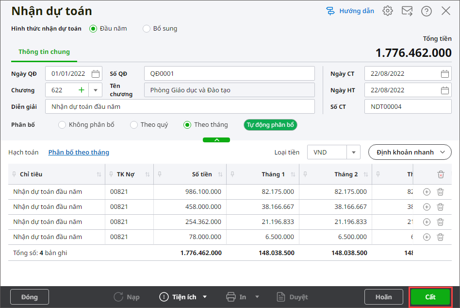Screen dimensions: 460x308
Task: Open the help question mark icon
Action: tap(427, 11)
